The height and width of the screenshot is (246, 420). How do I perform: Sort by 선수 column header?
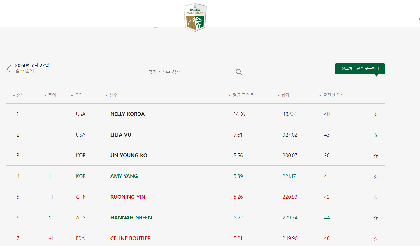(x=111, y=95)
